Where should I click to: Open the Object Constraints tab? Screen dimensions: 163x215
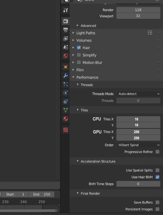[x=66, y=101]
